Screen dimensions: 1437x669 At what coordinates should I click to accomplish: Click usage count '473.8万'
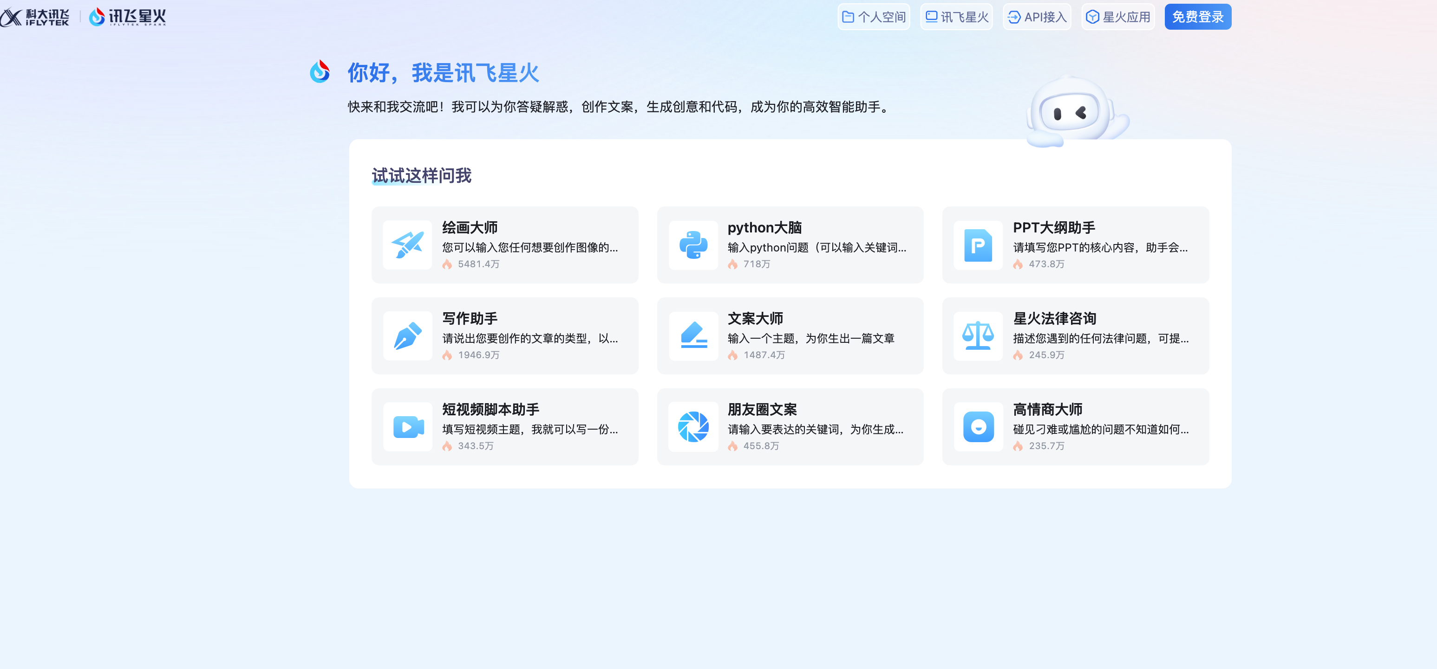pos(1046,264)
